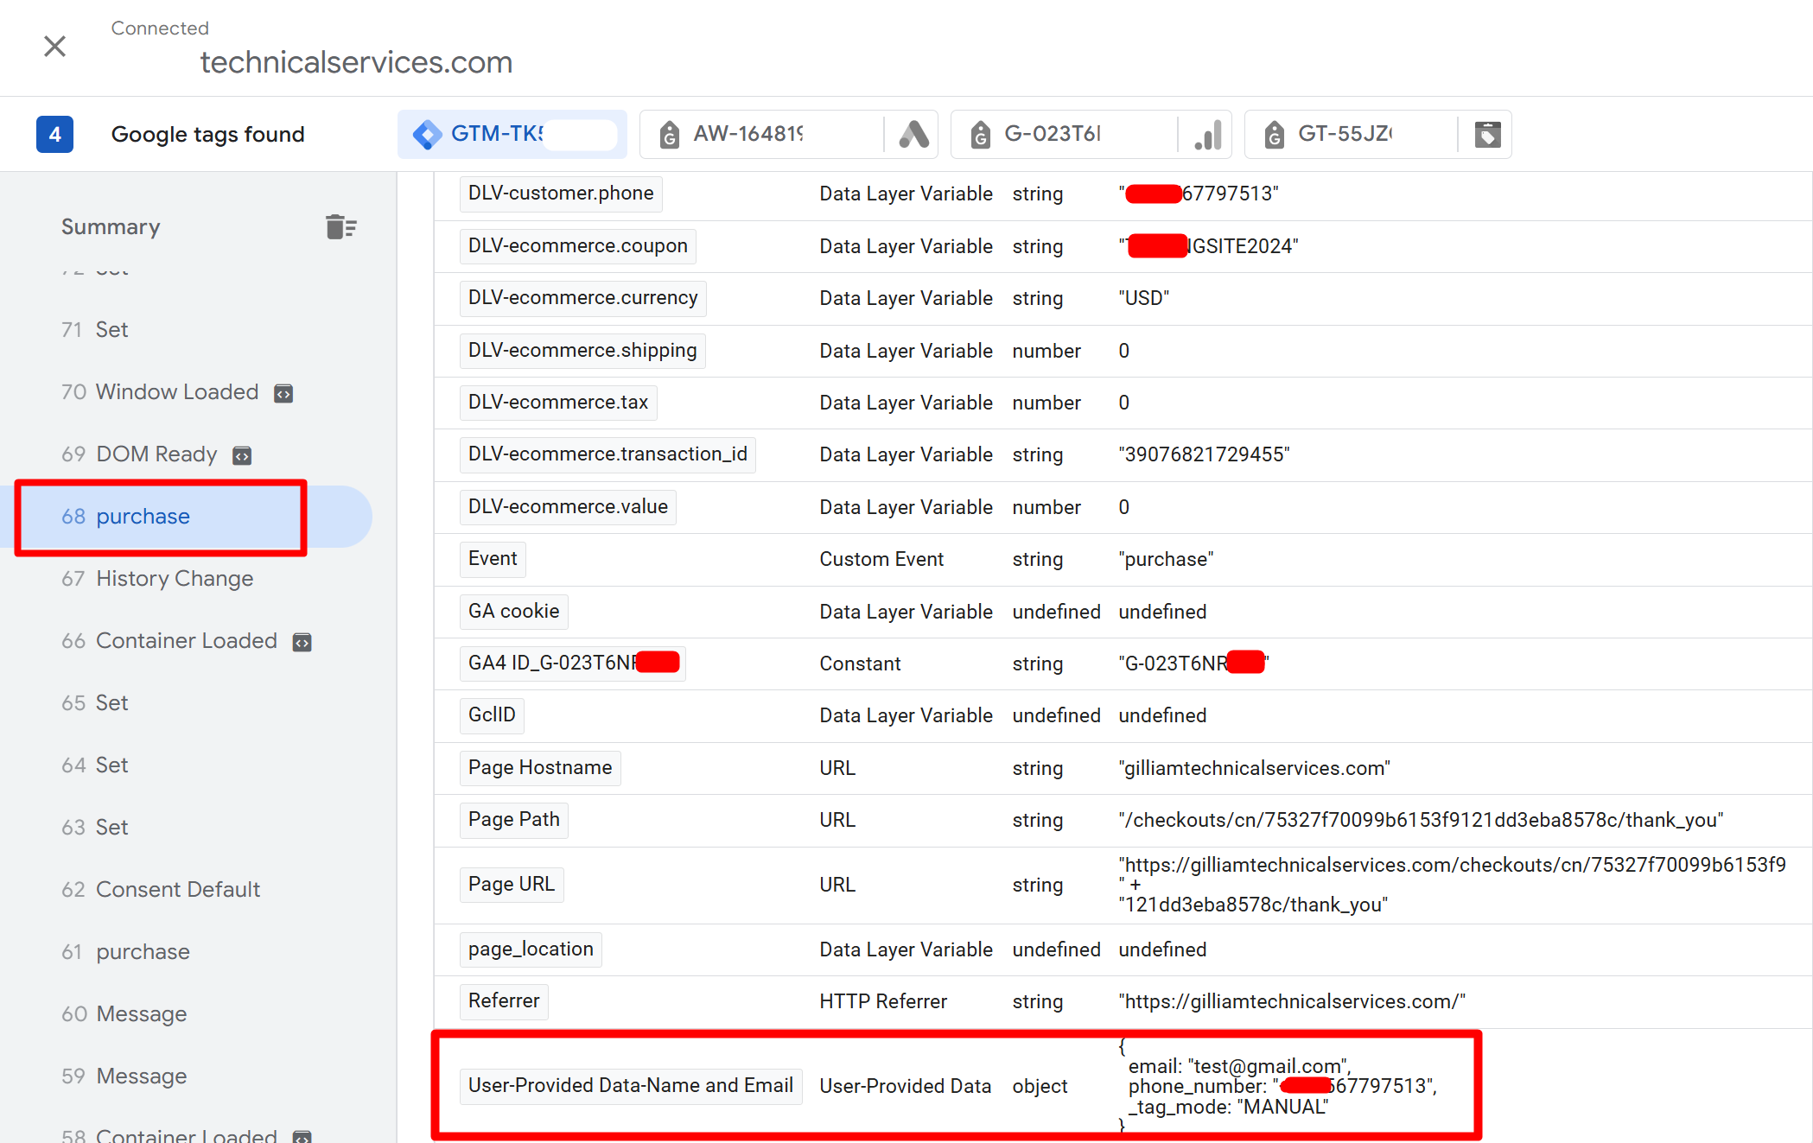1813x1143 pixels.
Task: Switch to the G-023T6 tag tab
Action: [1053, 134]
